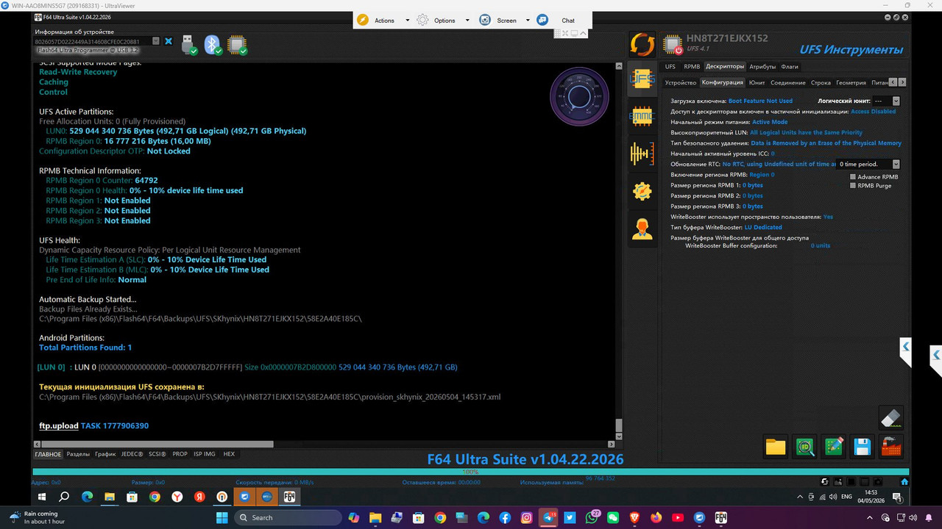Select the eMMC chip sidebar icon
Viewport: 942px width, 529px height.
point(642,116)
